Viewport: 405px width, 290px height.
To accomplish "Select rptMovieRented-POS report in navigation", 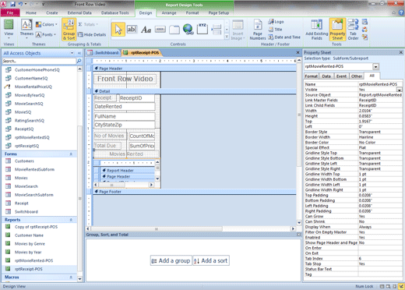I will (33, 260).
